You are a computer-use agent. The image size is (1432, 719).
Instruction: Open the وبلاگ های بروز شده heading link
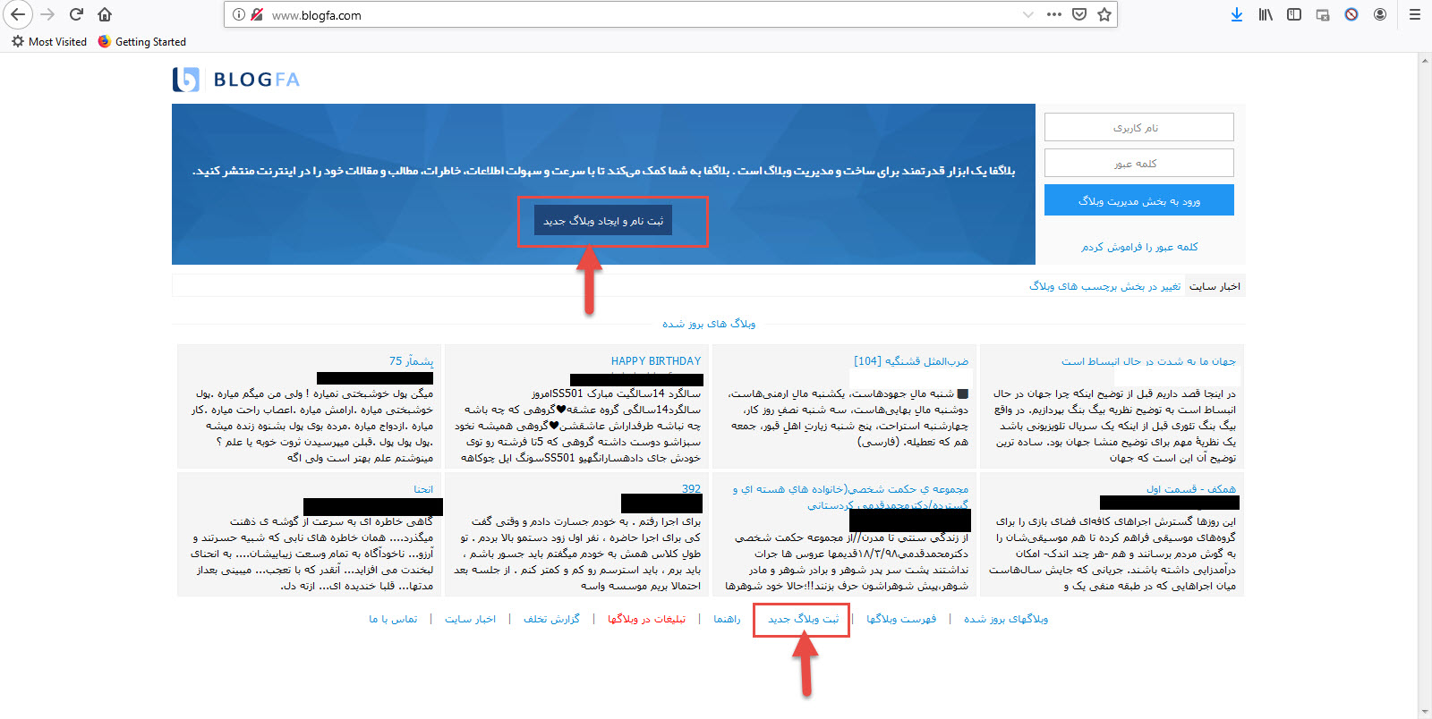coord(709,324)
